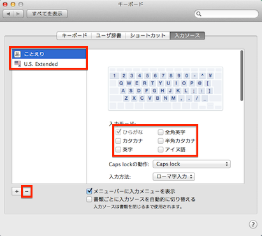Enable the カタカナ input mode checkbox
The height and width of the screenshot is (236, 262).
click(118, 141)
